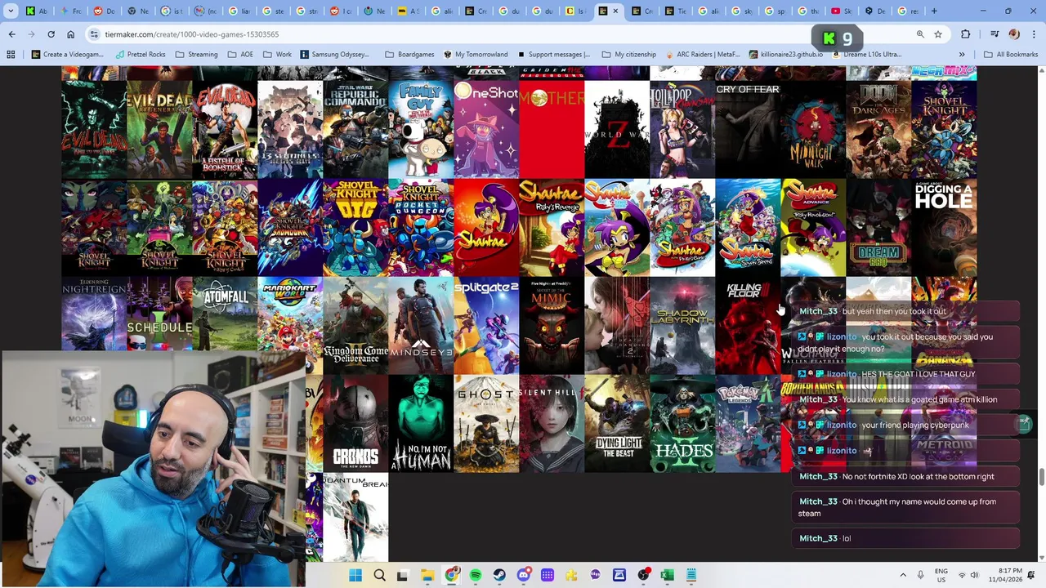
Task: Open File Explorer from the taskbar
Action: click(427, 575)
